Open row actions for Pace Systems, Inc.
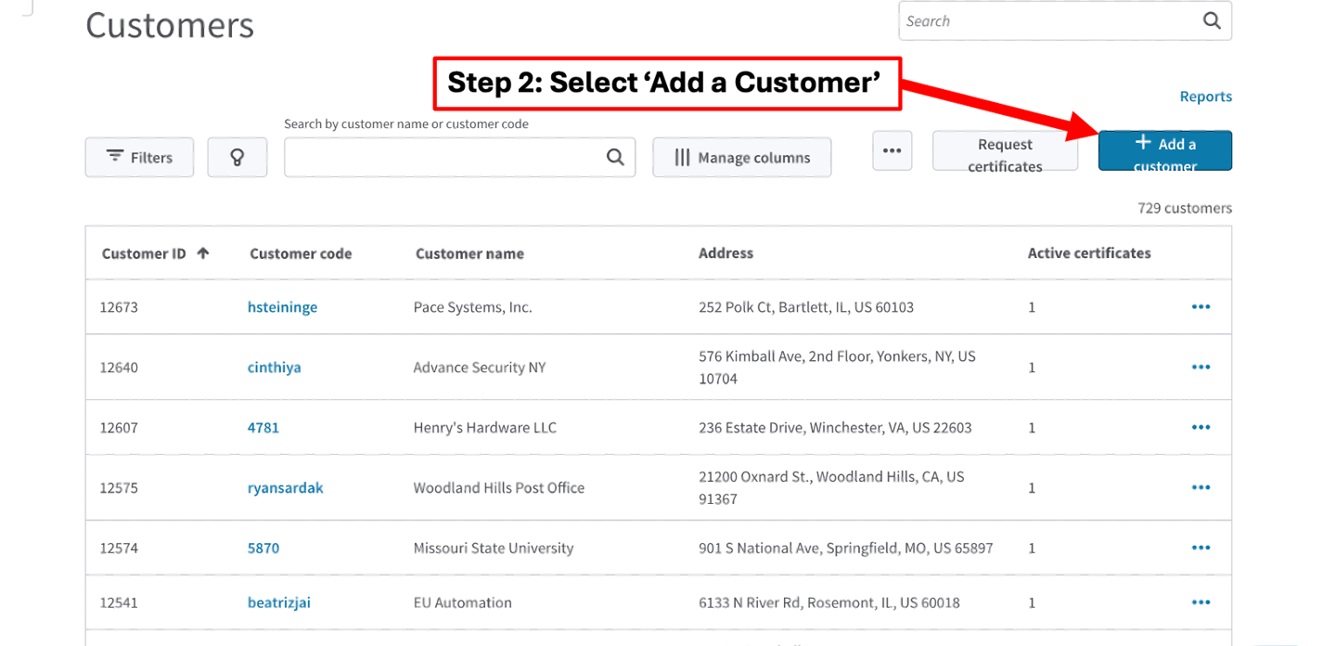The image size is (1336, 646). click(1201, 307)
